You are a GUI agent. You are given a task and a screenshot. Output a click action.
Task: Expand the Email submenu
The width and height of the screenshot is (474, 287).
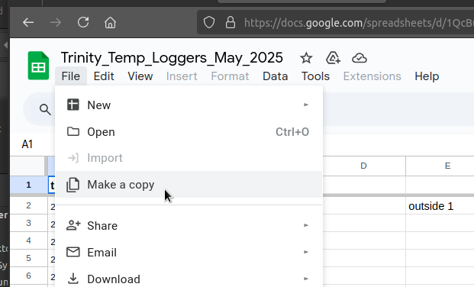(189, 252)
